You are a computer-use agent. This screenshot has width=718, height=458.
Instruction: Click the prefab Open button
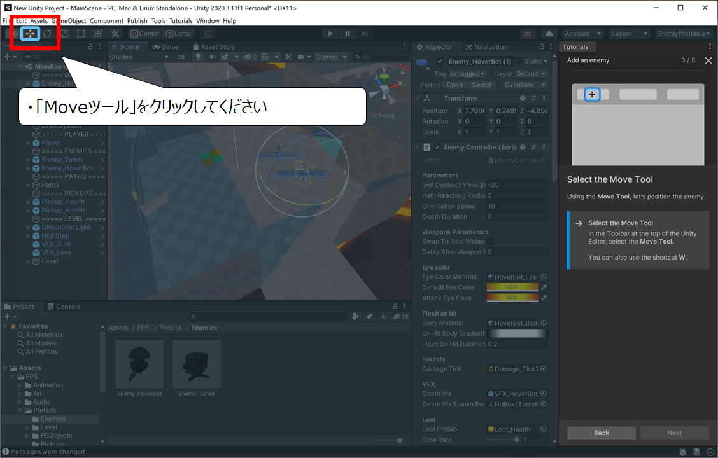pyautogui.click(x=454, y=85)
